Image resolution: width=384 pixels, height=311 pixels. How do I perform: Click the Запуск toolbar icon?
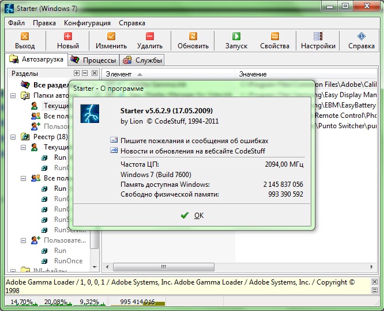236,40
